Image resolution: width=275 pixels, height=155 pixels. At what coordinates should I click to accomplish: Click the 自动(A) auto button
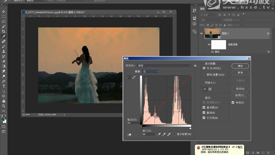(x=240, y=88)
